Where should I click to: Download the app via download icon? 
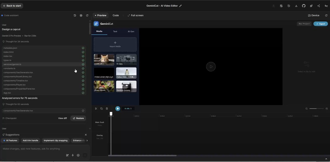[x=296, y=6]
